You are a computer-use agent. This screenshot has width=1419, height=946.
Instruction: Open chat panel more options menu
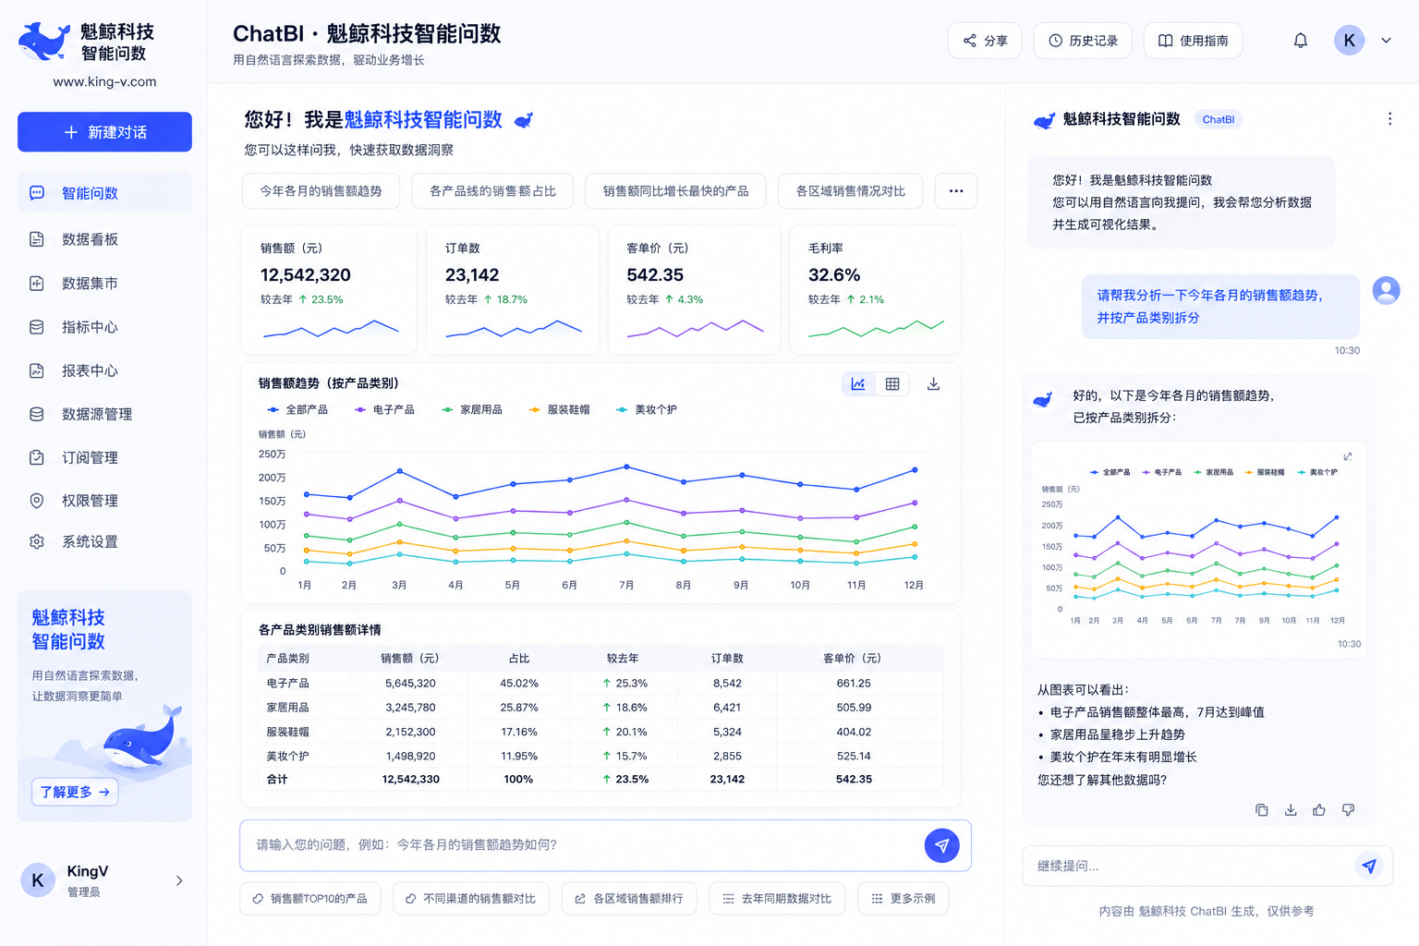[1389, 119]
